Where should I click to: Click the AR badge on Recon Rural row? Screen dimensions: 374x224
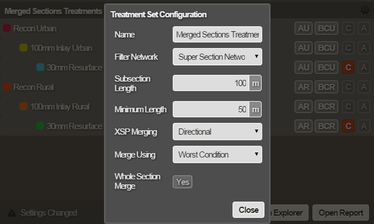(x=304, y=87)
